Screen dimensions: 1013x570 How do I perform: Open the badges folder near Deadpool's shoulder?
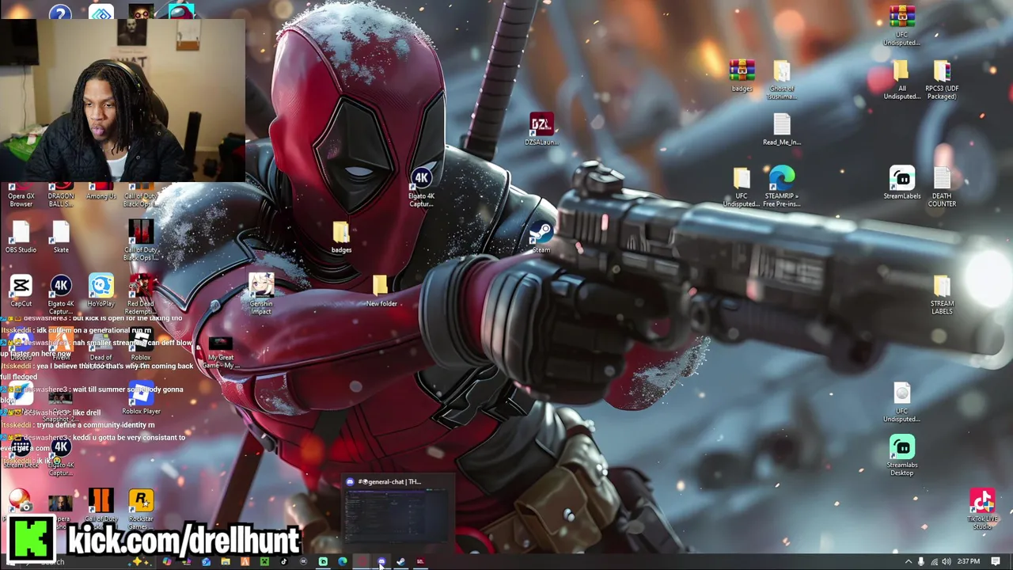(341, 237)
